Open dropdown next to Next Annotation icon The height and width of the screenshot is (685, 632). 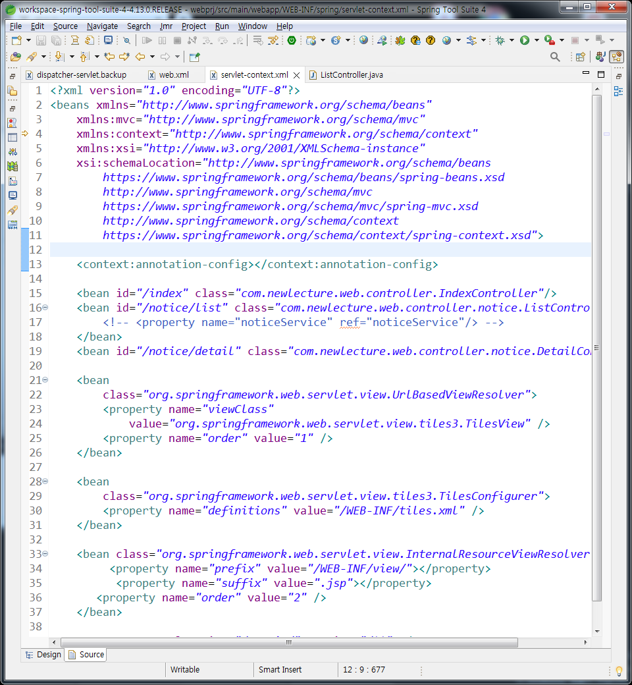coord(72,57)
